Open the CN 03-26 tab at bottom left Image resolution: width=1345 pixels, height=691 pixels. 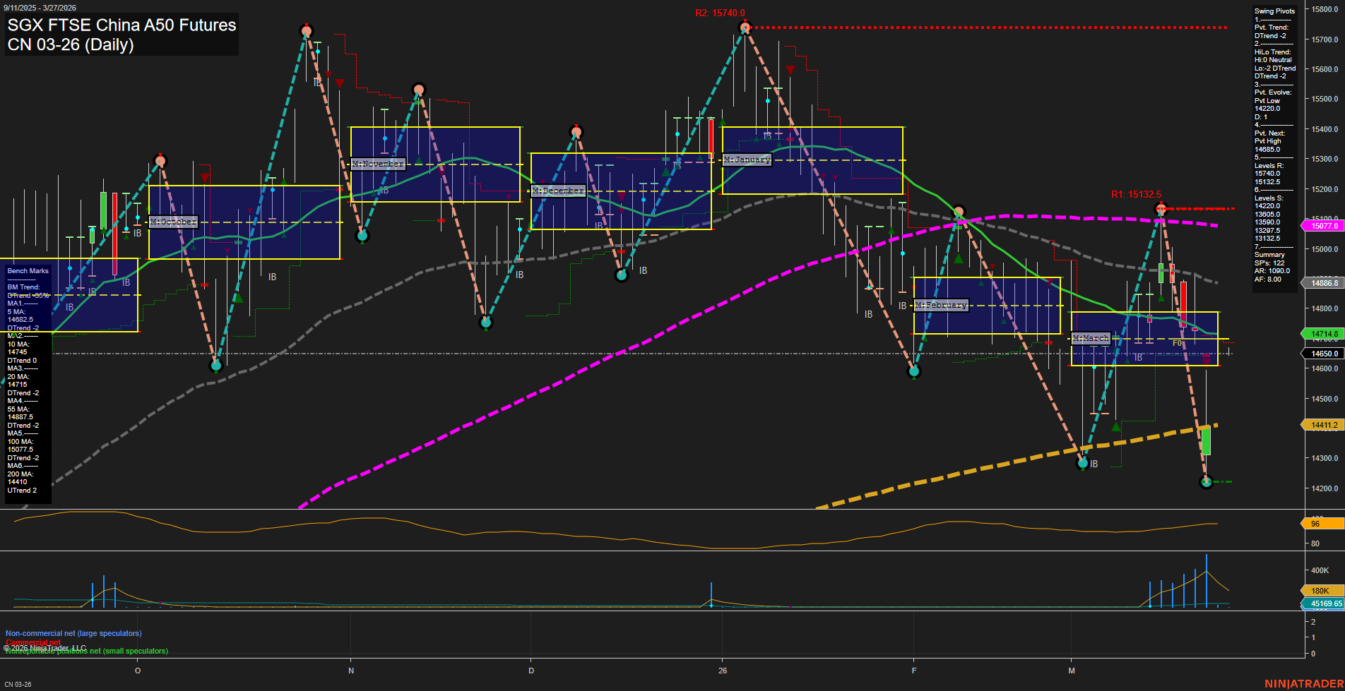point(18,685)
